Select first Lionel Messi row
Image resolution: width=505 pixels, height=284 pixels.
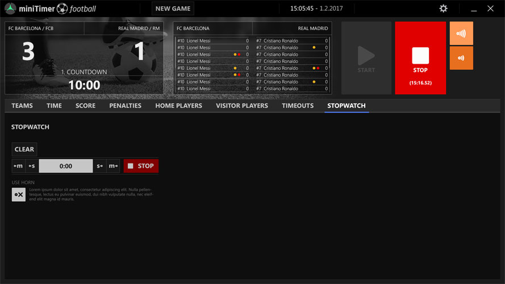tap(213, 40)
